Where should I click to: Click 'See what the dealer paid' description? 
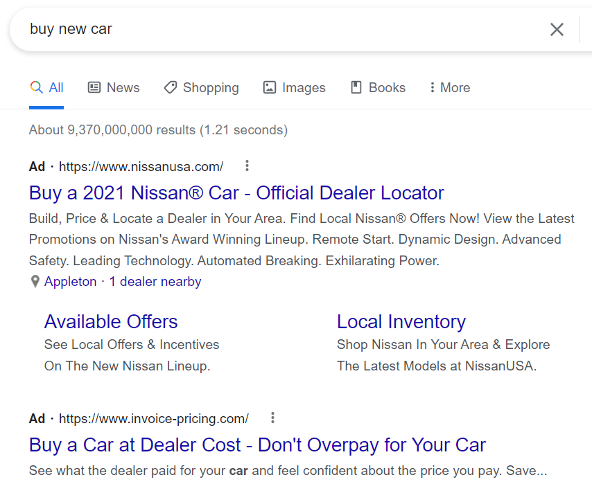coord(288,470)
